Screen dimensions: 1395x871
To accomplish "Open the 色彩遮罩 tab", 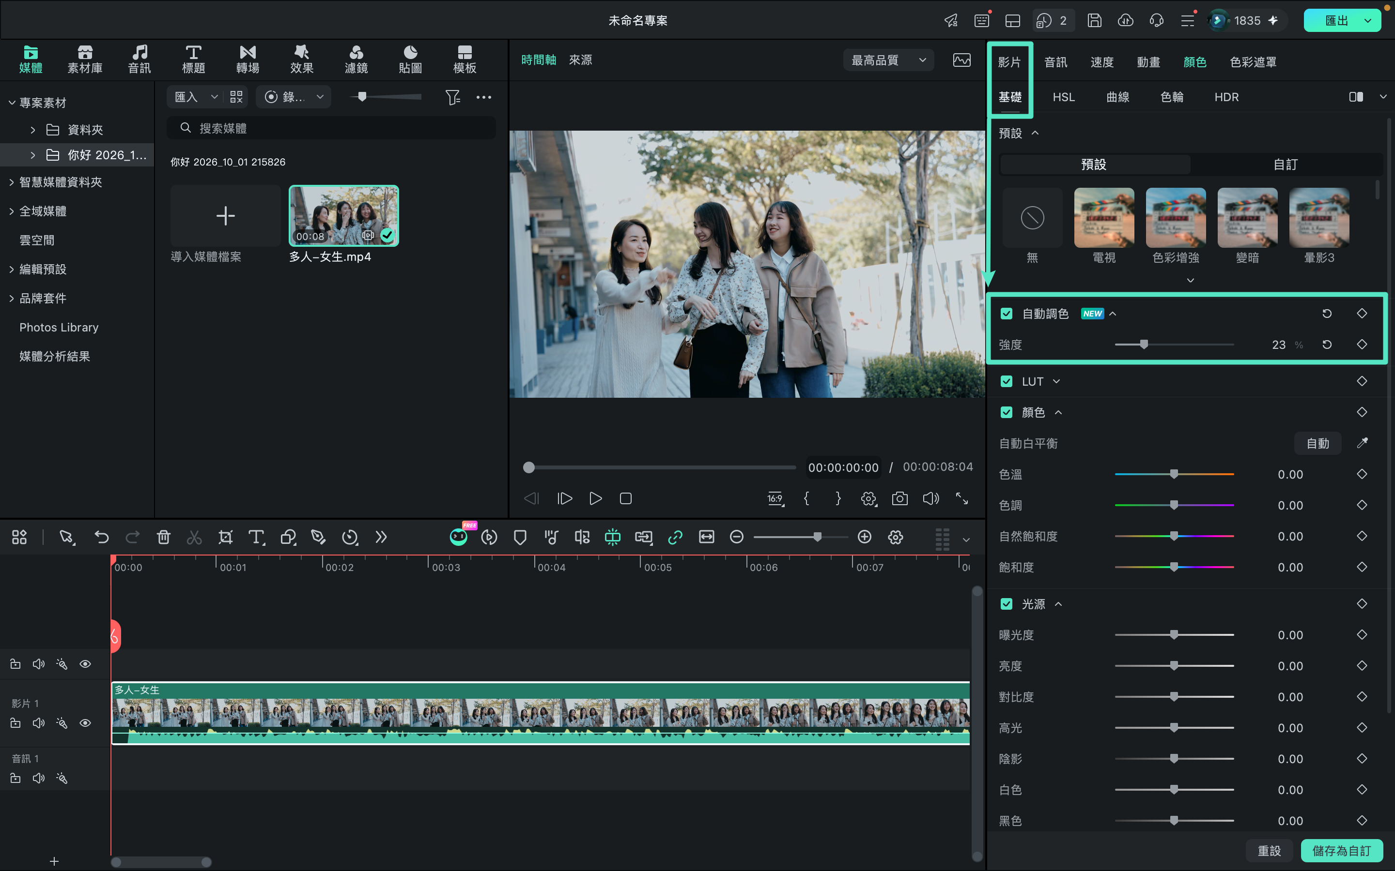I will click(1253, 61).
